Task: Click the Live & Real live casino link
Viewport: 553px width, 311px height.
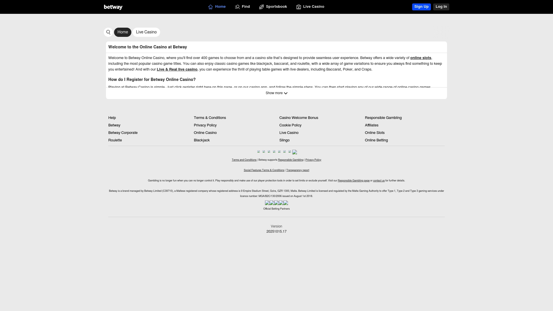Action: pyautogui.click(x=177, y=69)
